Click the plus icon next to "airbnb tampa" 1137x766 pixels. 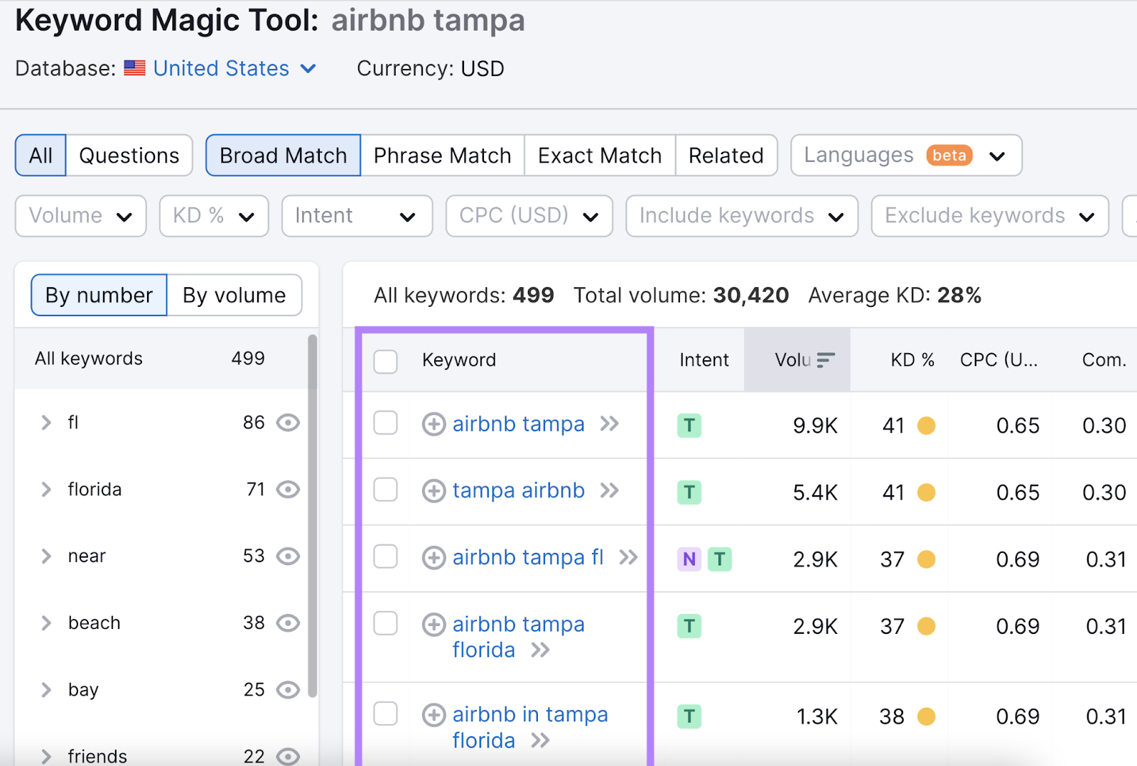click(433, 424)
